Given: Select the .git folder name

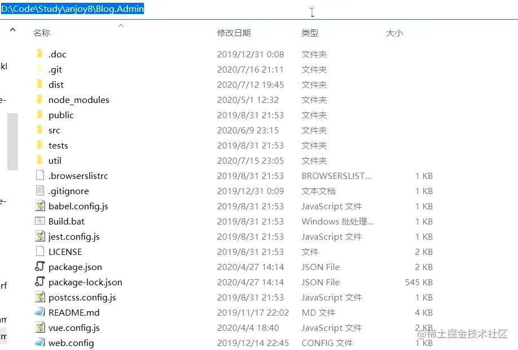Looking at the screenshot, I should (x=55, y=70).
